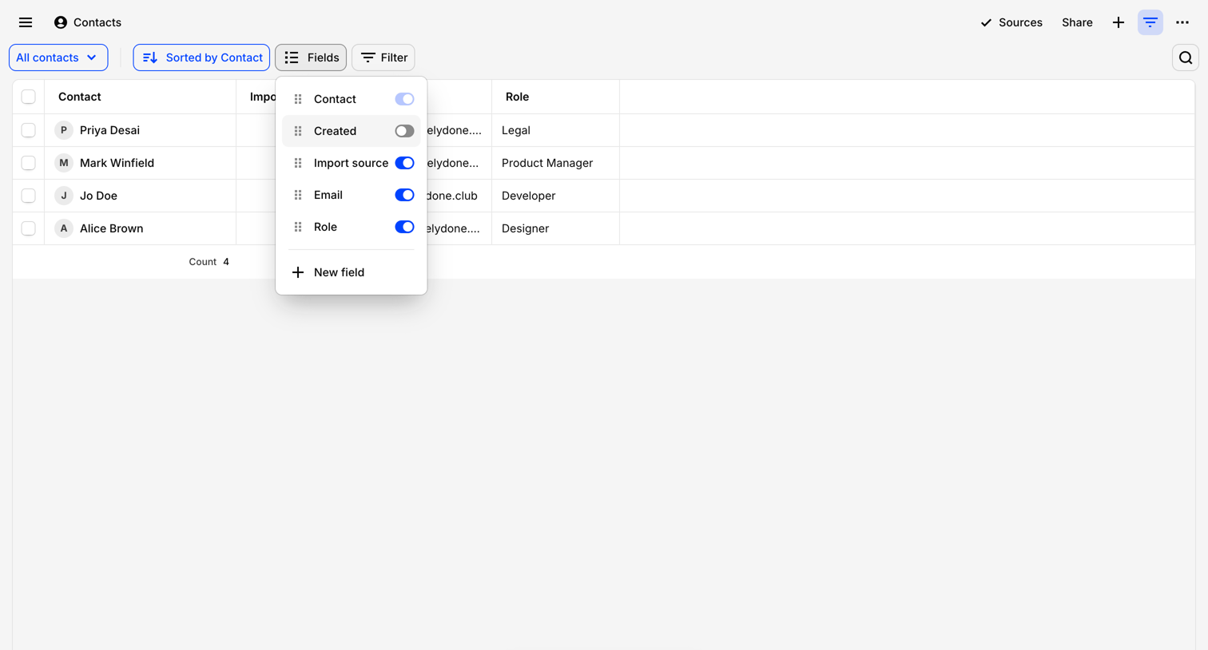Turn off the Import source toggle
Viewport: 1208px width, 650px height.
pyautogui.click(x=404, y=163)
